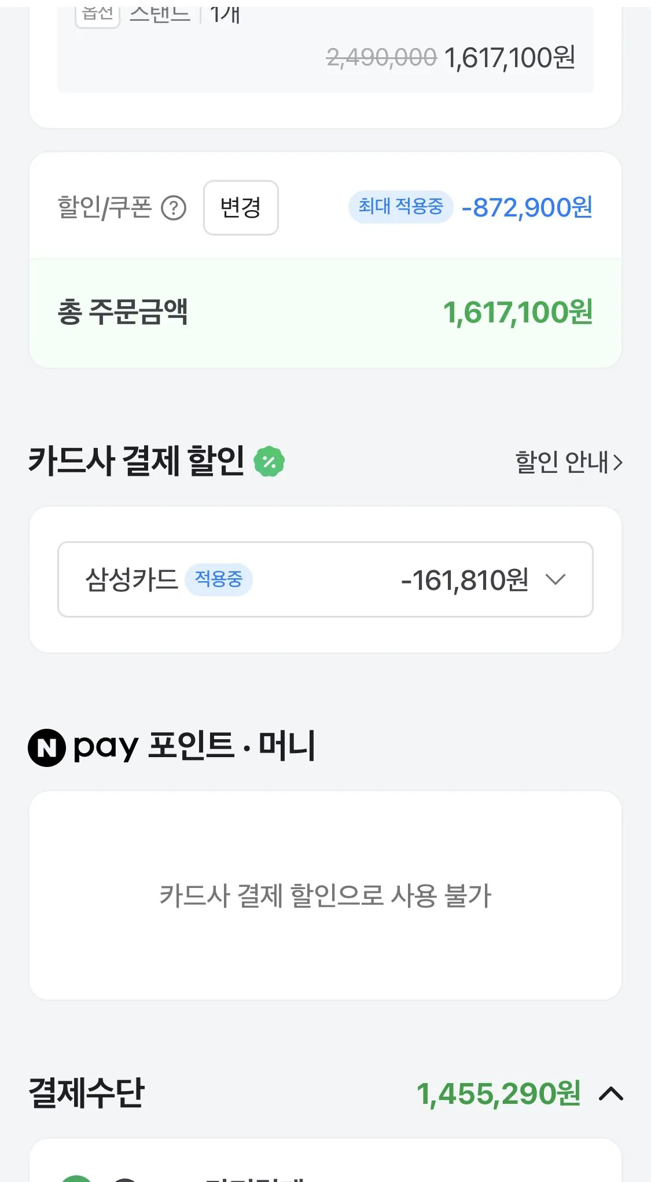Tap the green percent badge icon

269,461
